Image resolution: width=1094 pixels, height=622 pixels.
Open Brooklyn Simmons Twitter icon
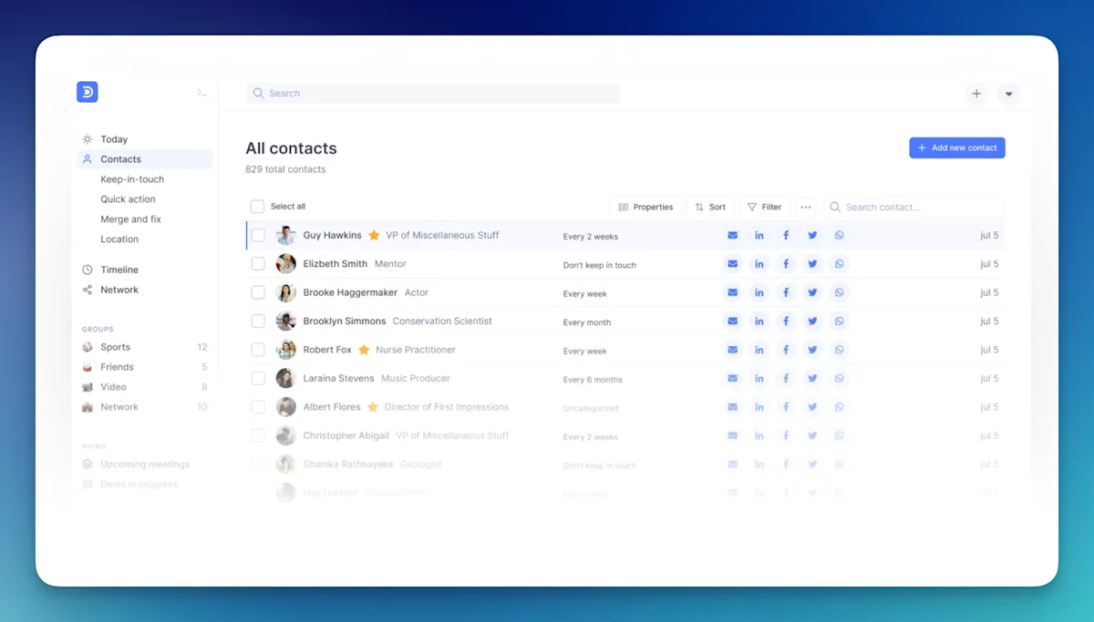tap(812, 321)
